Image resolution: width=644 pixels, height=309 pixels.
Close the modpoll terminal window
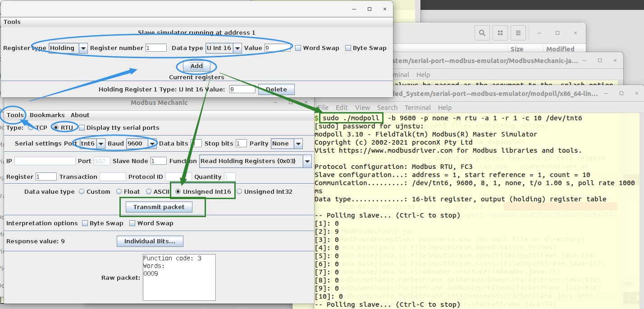(636, 93)
